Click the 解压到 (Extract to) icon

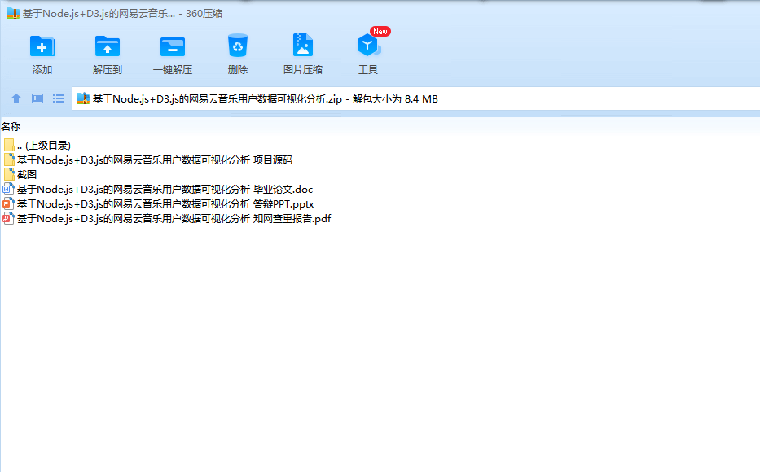coord(108,47)
